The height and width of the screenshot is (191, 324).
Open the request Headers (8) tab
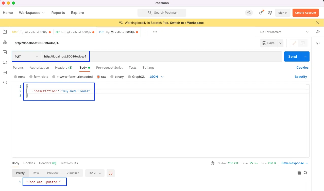click(x=64, y=68)
